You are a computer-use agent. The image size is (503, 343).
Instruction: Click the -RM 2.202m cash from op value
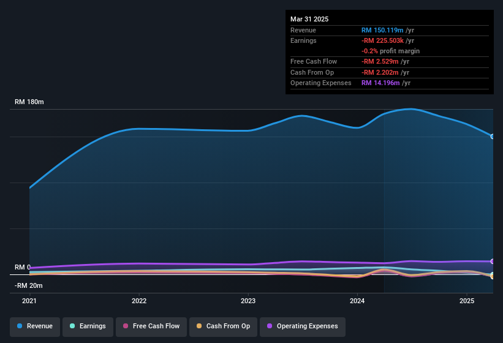pyautogui.click(x=380, y=72)
